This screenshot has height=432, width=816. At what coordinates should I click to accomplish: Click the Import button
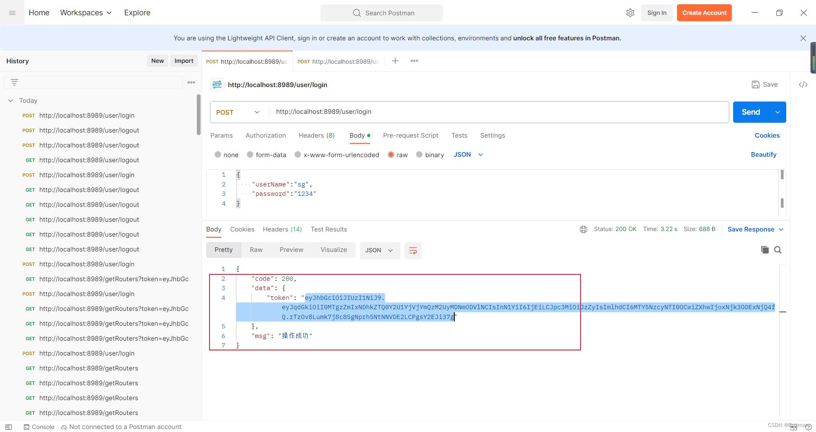coord(184,61)
